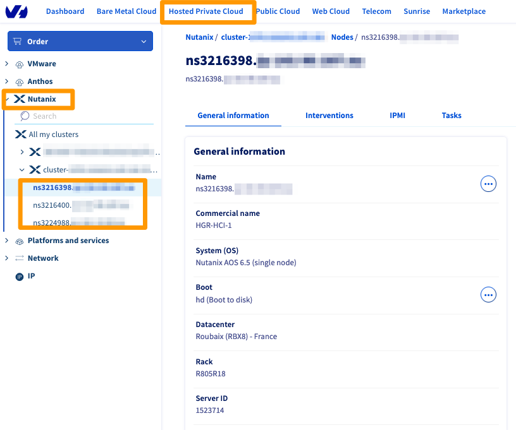Click the Network icon in the sidebar
Viewport: 516px width, 430px height.
click(21, 258)
